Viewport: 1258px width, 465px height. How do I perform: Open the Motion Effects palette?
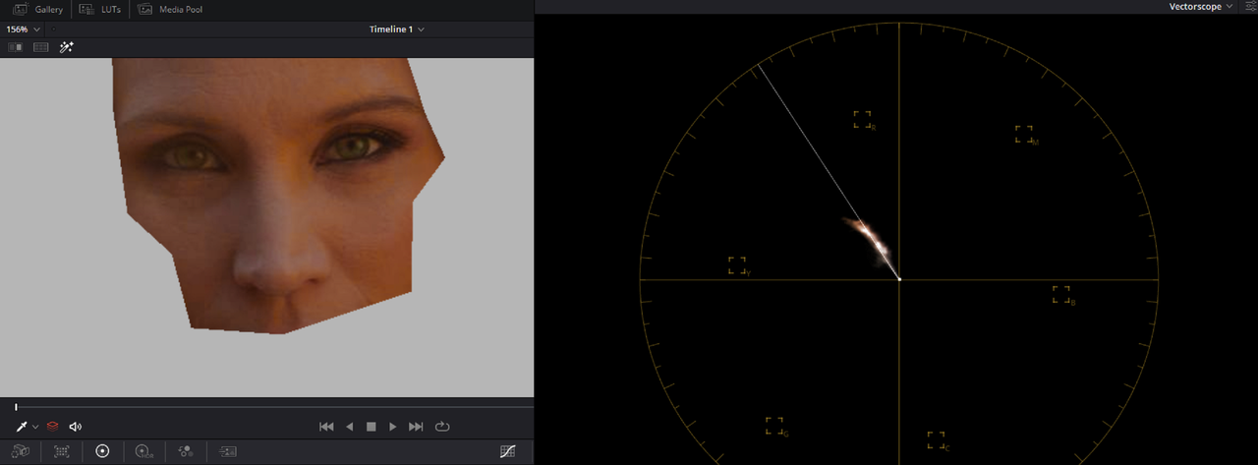coord(228,451)
